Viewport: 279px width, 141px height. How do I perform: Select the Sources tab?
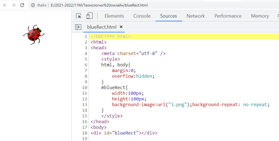click(168, 16)
